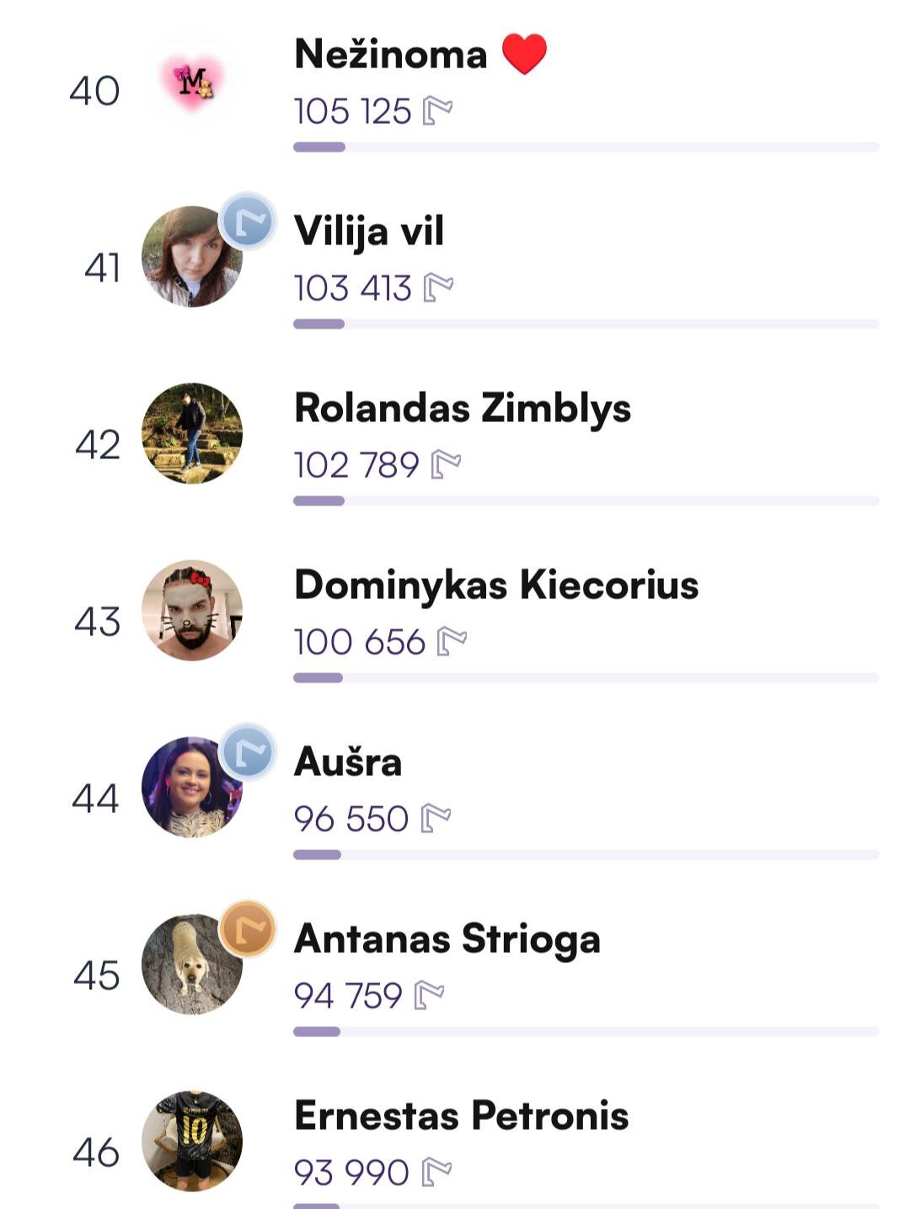Select the Vilija vil name link
The height and width of the screenshot is (1209, 910).
tap(369, 232)
